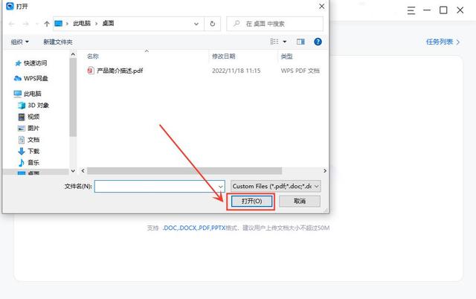Open 任务列表 link in main window
Image resolution: width=476 pixels, height=299 pixels.
tap(443, 42)
